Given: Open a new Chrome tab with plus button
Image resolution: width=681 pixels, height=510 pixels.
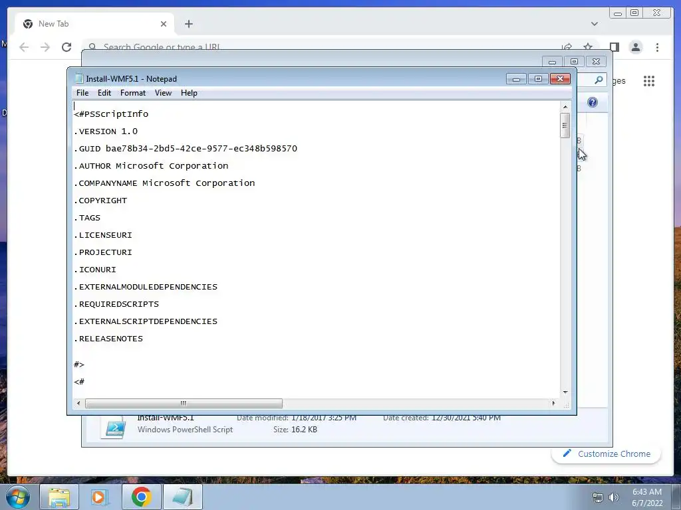Looking at the screenshot, I should [x=188, y=24].
